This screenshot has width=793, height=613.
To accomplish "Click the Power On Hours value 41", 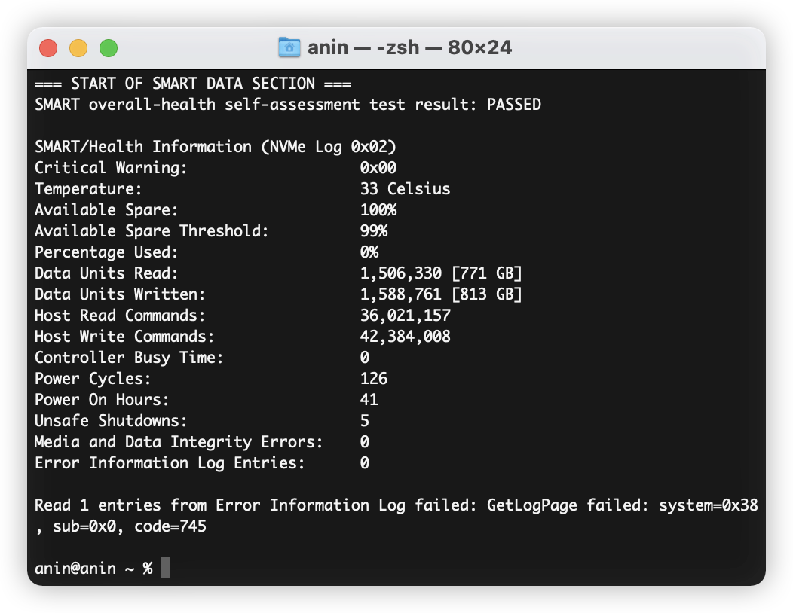I will click(369, 400).
